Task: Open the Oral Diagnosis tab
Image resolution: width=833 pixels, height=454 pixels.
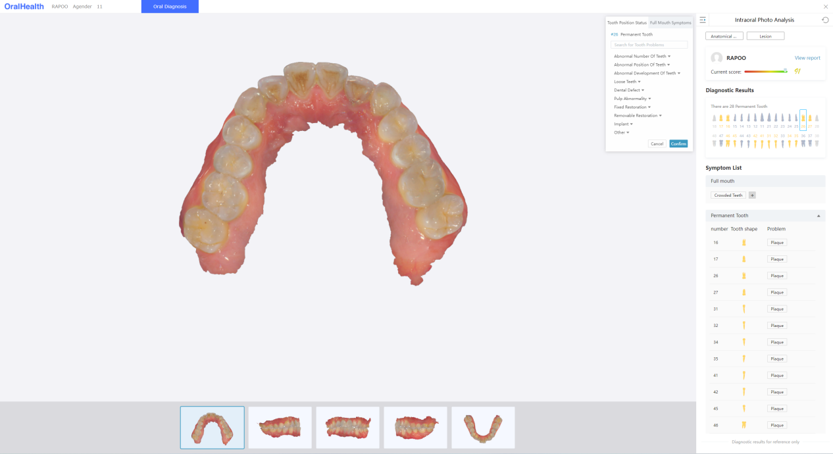Action: point(170,7)
